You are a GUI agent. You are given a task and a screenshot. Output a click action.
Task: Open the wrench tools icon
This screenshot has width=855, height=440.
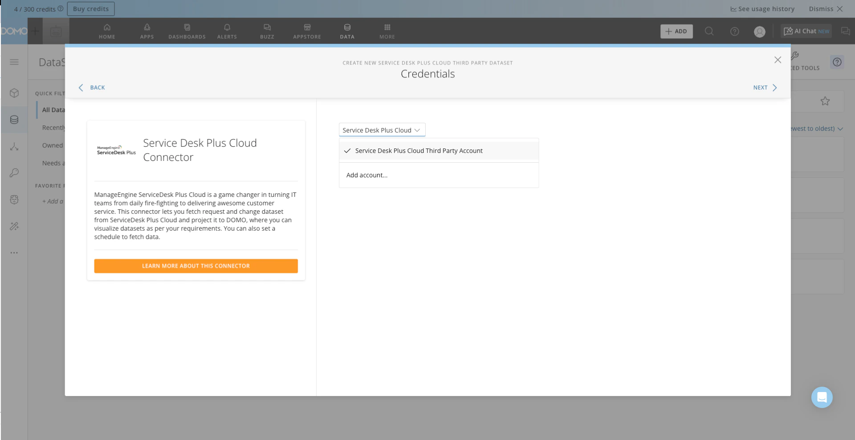[x=795, y=56]
